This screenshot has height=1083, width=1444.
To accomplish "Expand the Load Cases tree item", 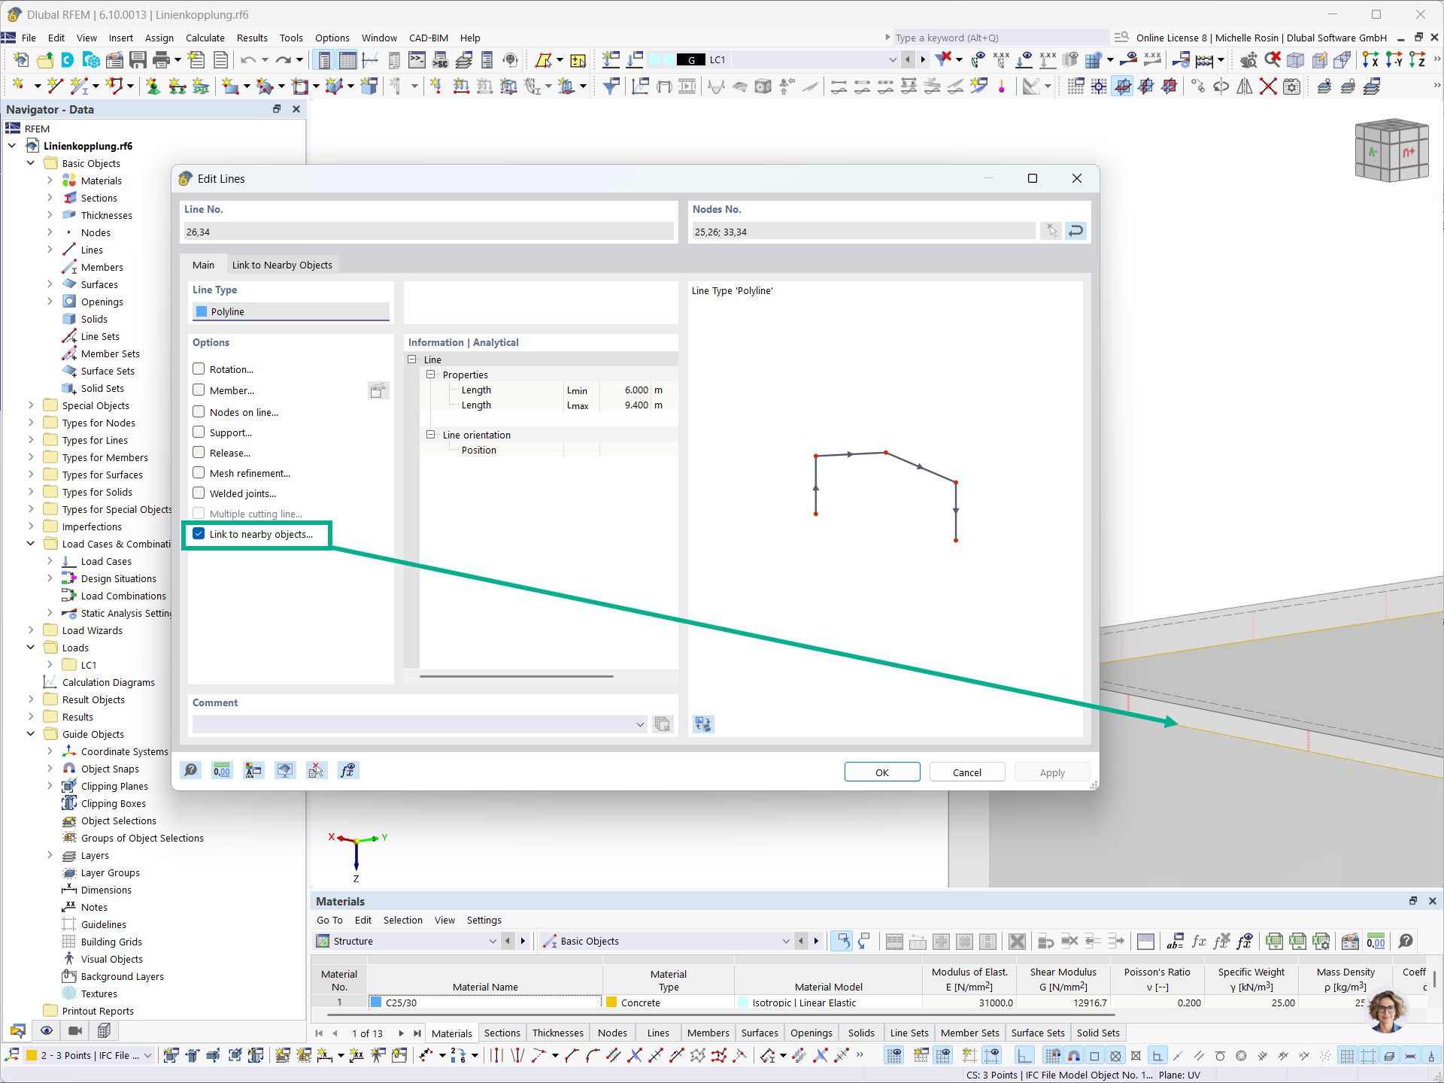I will pos(50,561).
